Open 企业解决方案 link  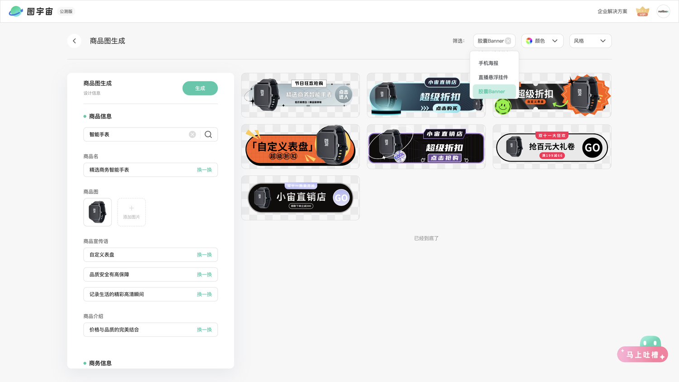coord(612,11)
